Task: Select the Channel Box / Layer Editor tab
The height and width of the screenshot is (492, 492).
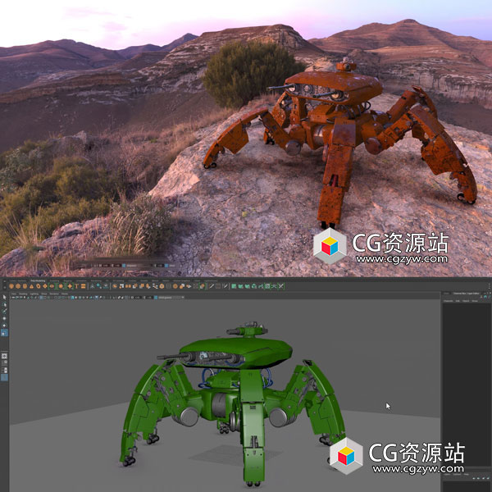Action: coord(467,294)
